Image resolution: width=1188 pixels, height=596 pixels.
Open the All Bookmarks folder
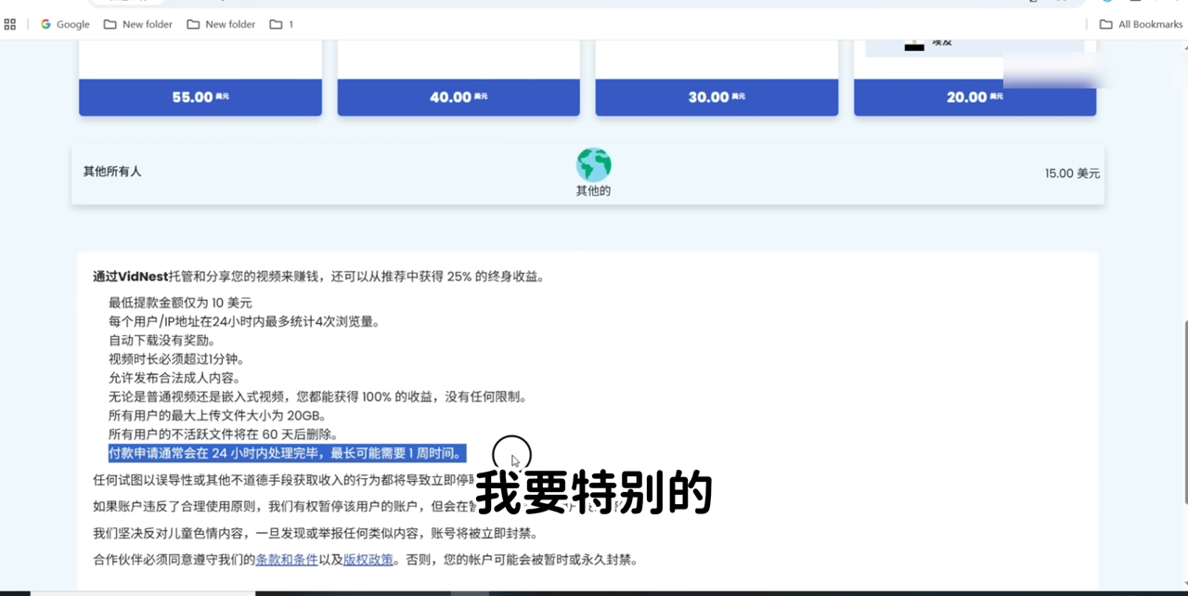1141,24
